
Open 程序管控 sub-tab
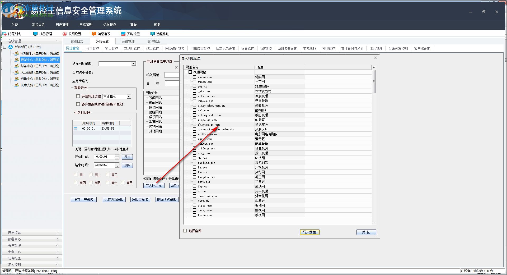tap(92, 48)
